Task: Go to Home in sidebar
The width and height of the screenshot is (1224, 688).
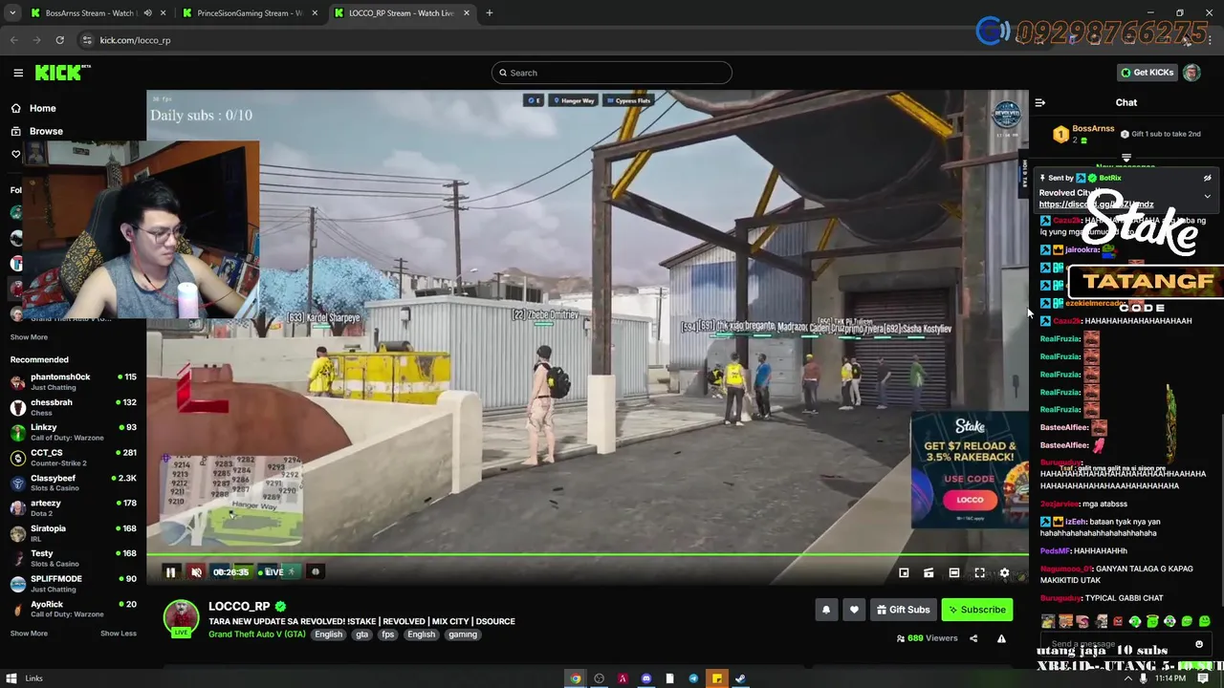Action: (42, 108)
